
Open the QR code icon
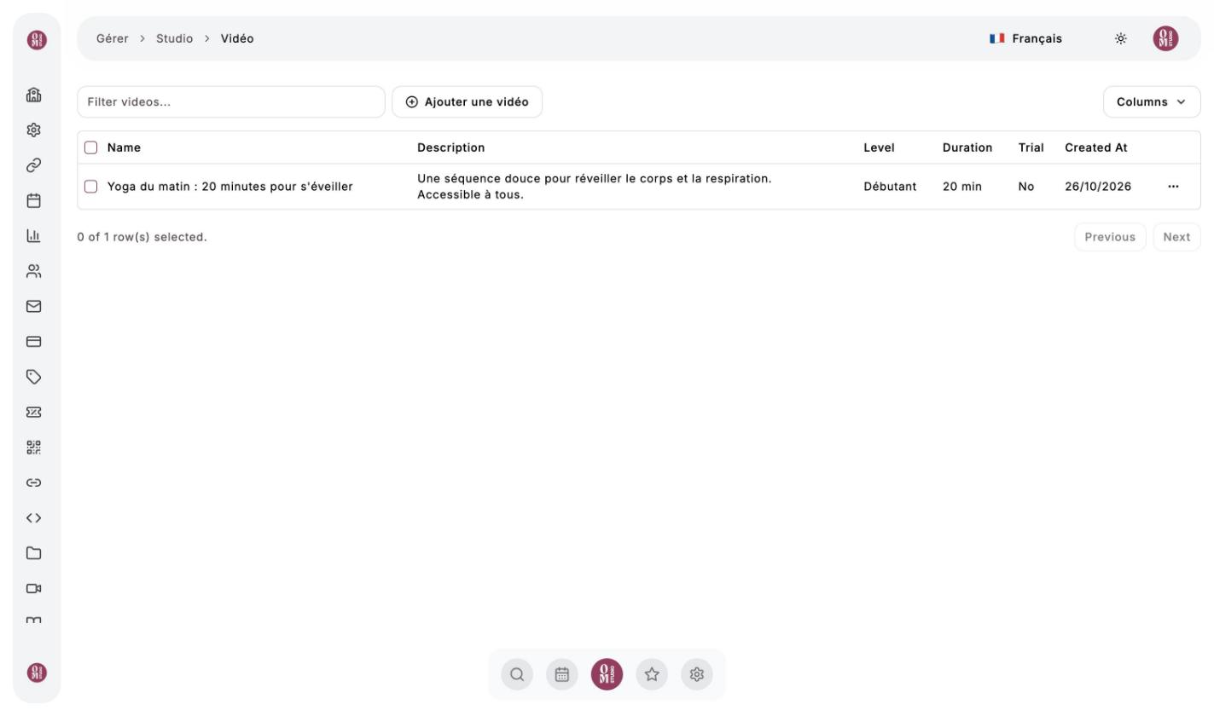(x=34, y=447)
